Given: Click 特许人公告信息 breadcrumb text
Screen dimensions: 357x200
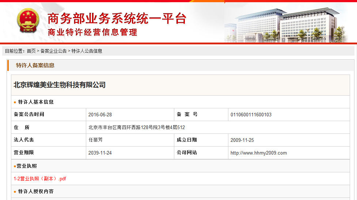Looking at the screenshot, I should coord(87,51).
